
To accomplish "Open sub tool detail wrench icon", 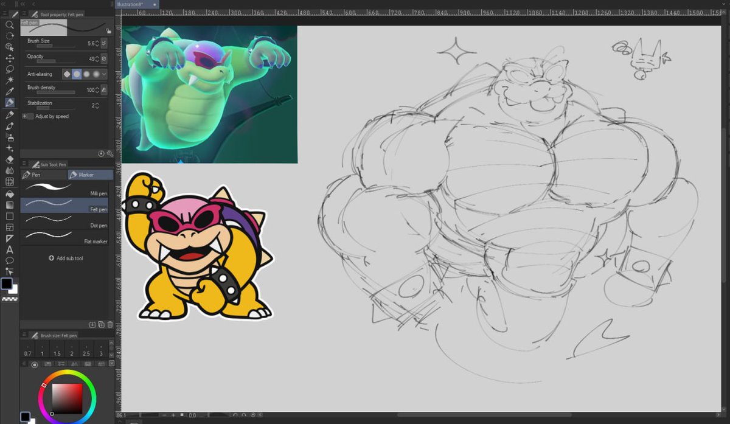I will [109, 154].
